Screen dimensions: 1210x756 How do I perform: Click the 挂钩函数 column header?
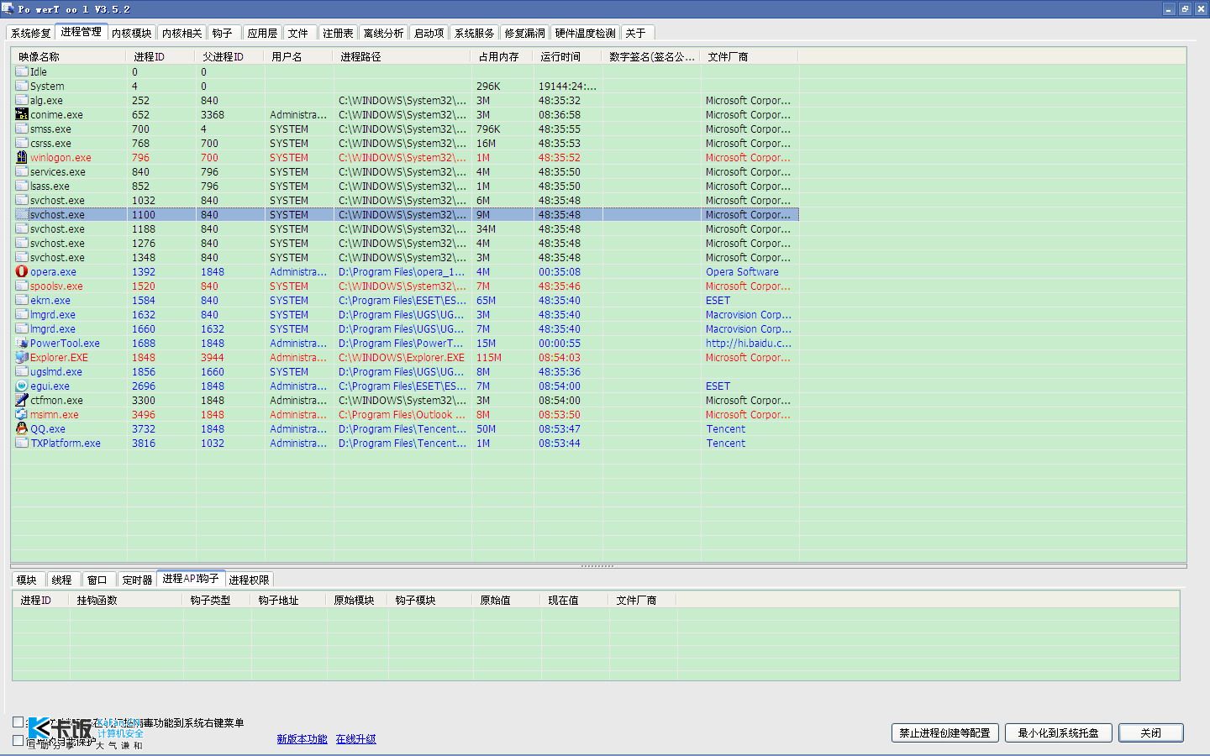pyautogui.click(x=126, y=600)
